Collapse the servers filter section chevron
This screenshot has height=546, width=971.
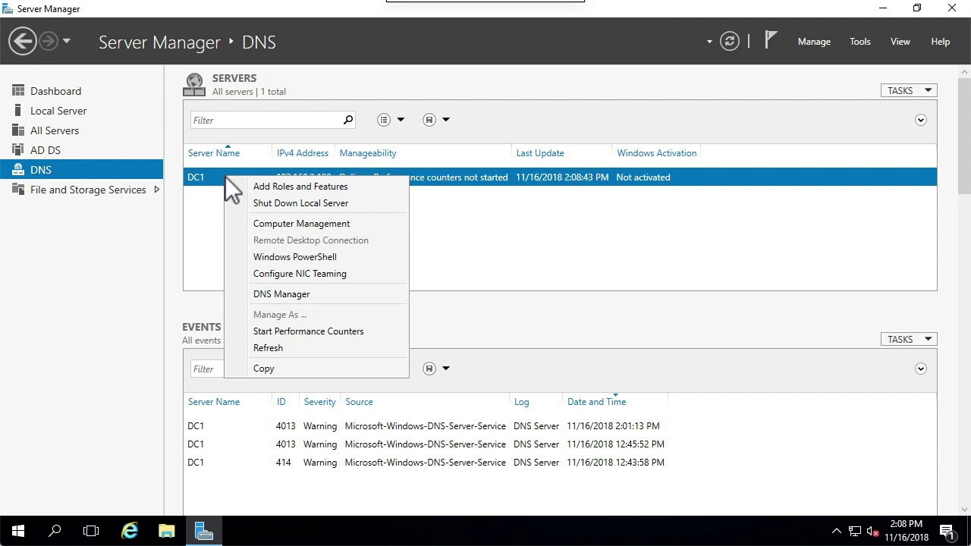920,119
